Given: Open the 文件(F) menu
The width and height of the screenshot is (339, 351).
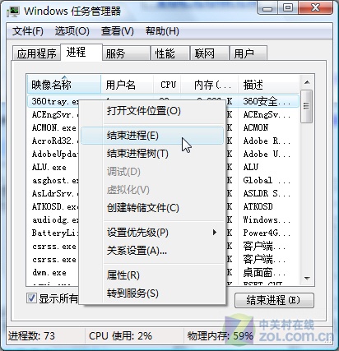Looking at the screenshot, I should (28, 31).
